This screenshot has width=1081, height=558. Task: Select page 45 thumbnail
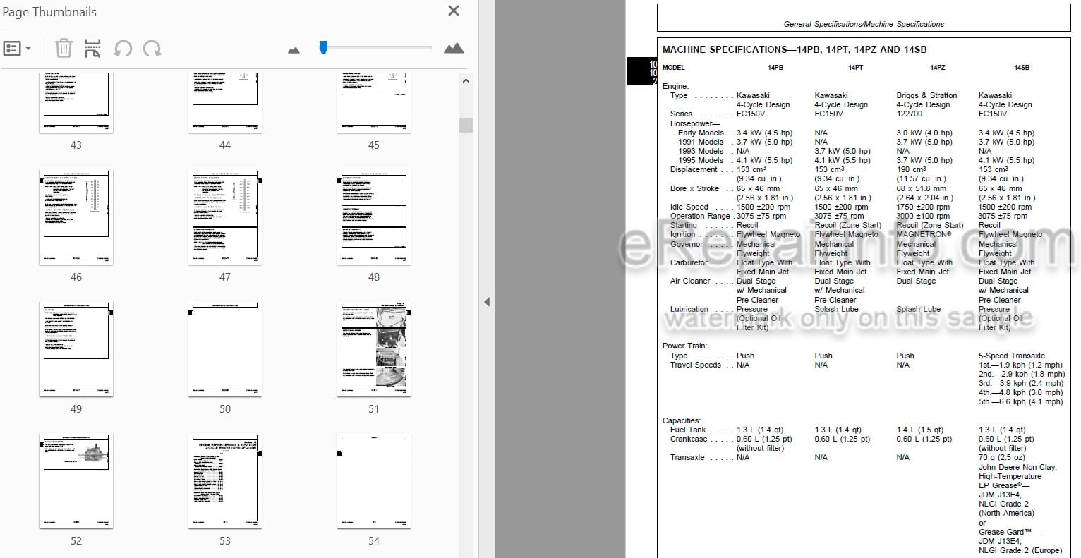374,102
